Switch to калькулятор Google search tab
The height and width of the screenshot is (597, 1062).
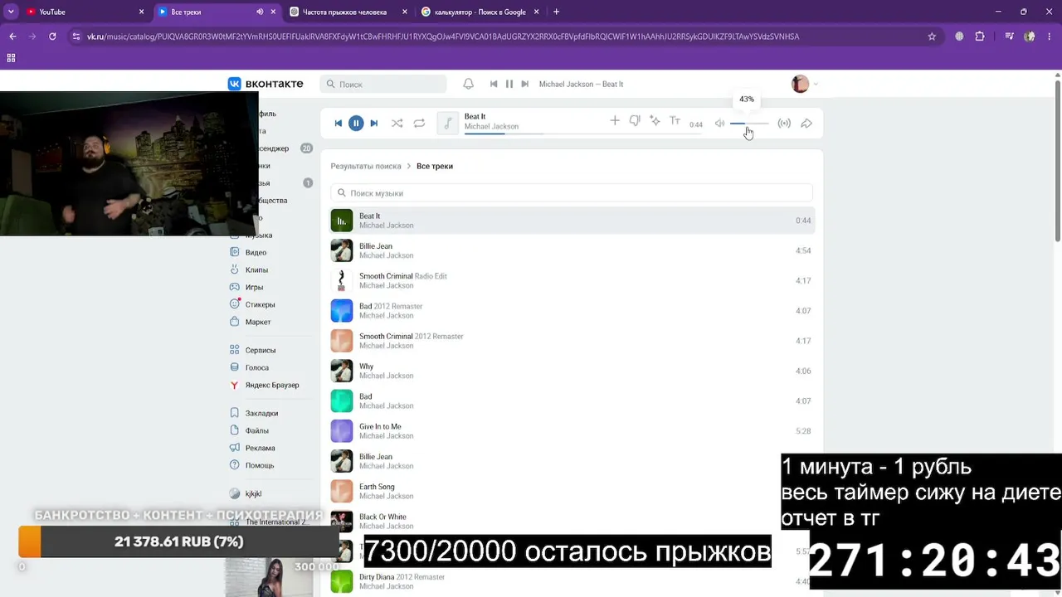click(479, 12)
